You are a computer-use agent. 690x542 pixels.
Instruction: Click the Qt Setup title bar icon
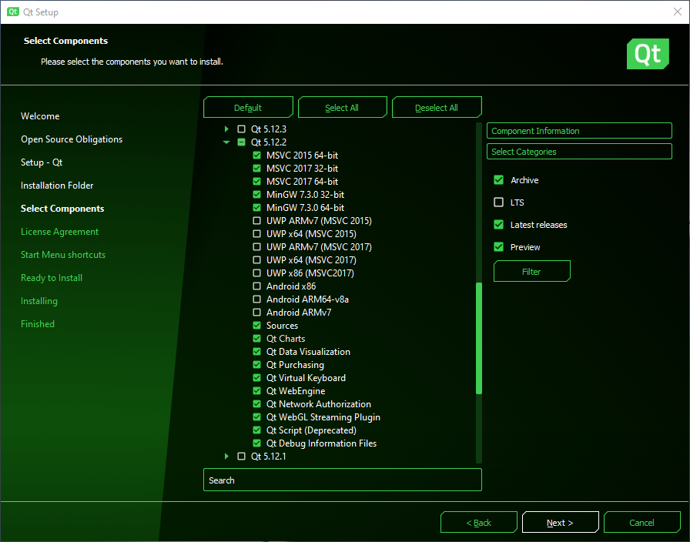(13, 12)
